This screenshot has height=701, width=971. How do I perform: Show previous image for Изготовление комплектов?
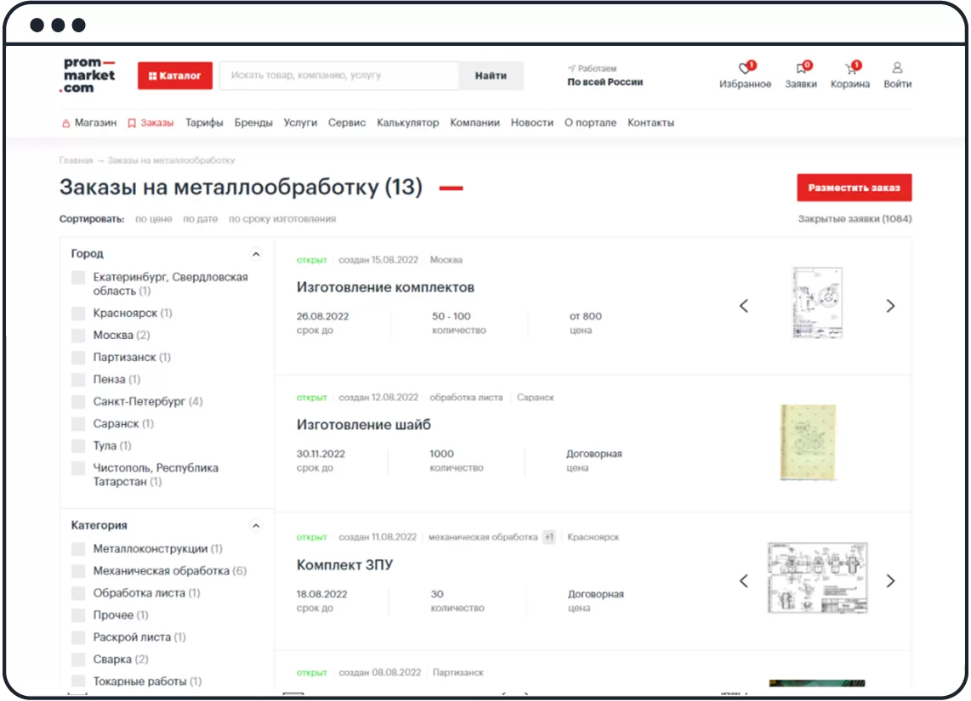click(744, 306)
